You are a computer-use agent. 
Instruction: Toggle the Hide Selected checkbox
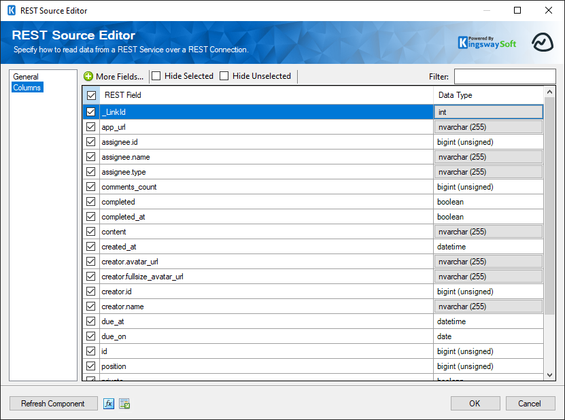coord(156,76)
